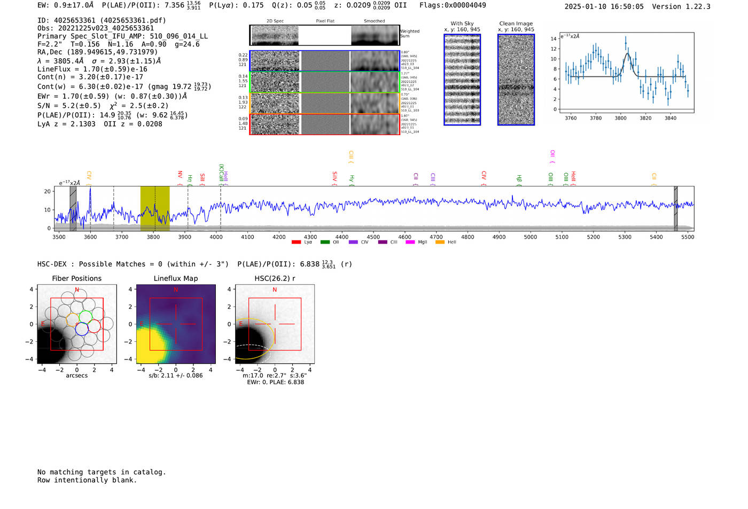Viewport: 748px width, 509px height.
Task: Select the red fiber circle in Fiber Positions
Action: pyautogui.click(x=94, y=326)
